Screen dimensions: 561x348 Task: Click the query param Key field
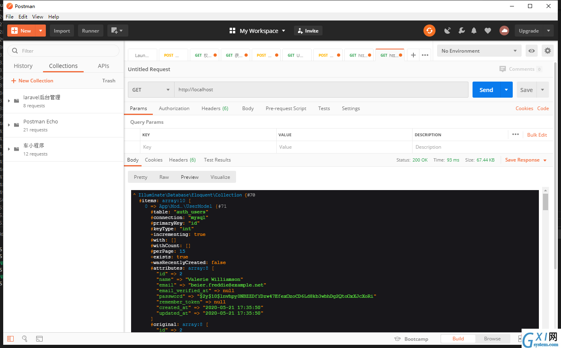point(208,147)
